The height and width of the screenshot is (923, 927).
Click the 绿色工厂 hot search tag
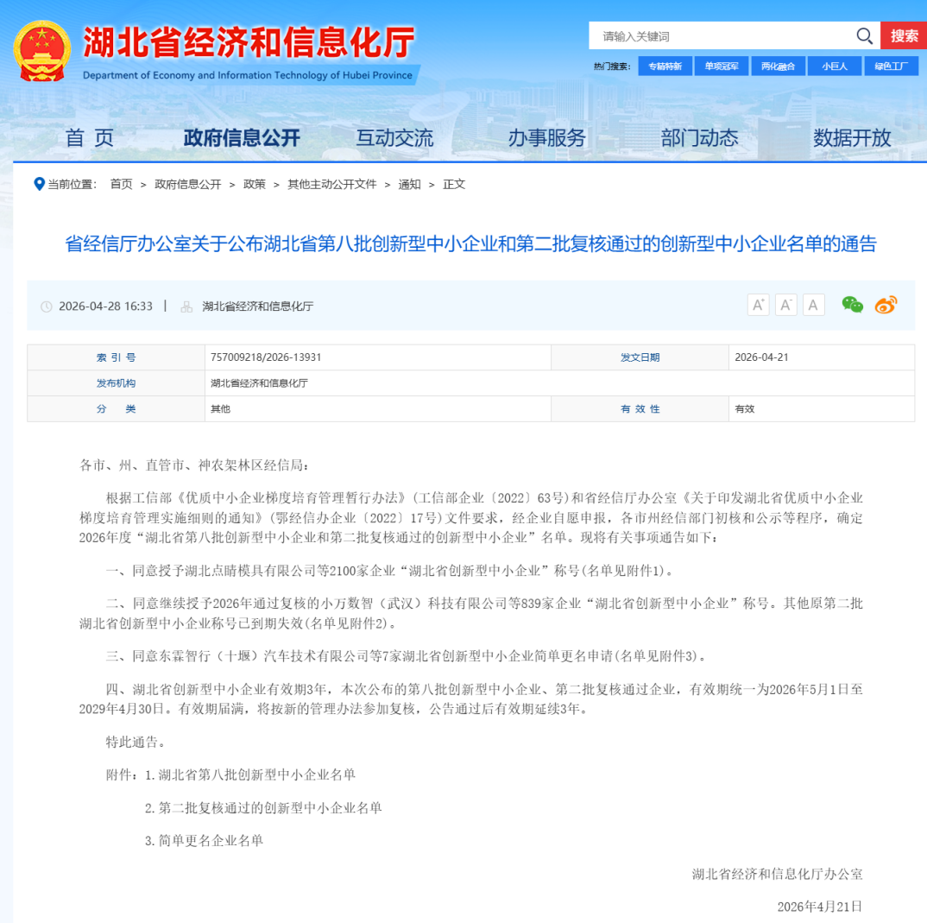point(891,66)
